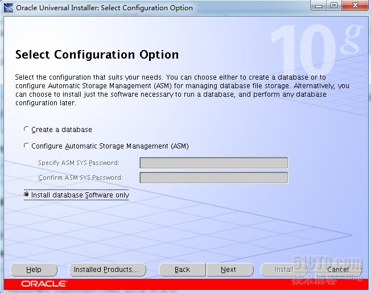
Task: Click the Select Configuration Option heading
Action: coord(97,55)
